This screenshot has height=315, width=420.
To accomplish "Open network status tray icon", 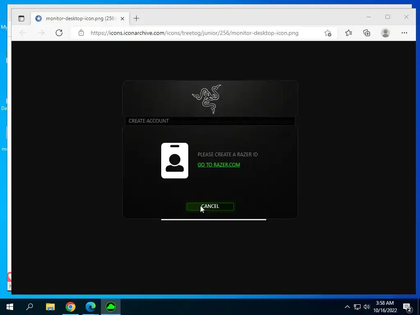I will tap(357, 307).
